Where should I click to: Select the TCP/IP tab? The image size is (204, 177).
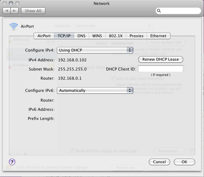[64, 36]
